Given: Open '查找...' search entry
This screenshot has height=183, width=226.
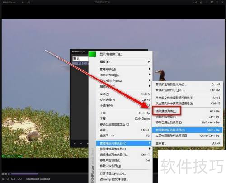Looking at the screenshot, I should click(124, 130).
